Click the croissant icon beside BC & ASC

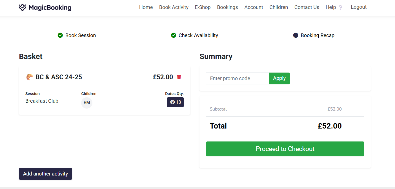click(x=29, y=77)
